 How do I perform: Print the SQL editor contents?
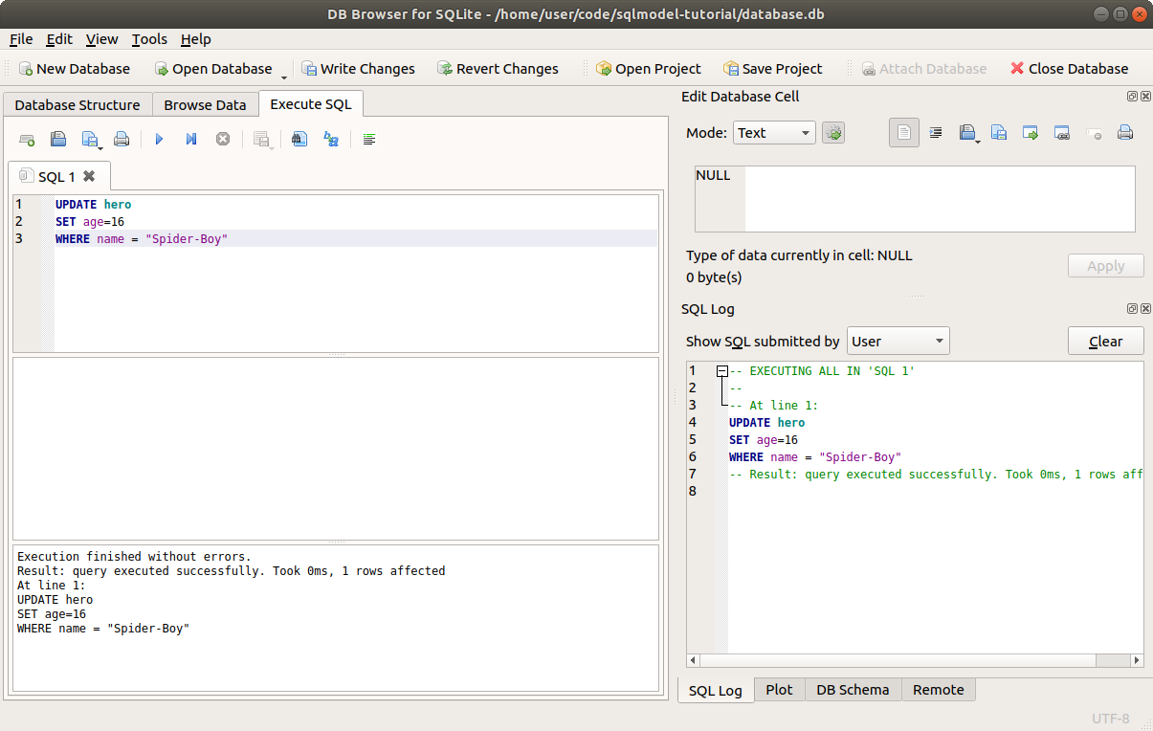(122, 140)
